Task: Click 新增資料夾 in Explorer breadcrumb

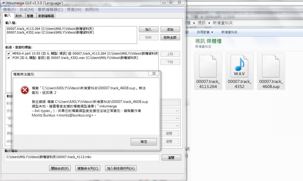Action: pyautogui.click(x=223, y=23)
